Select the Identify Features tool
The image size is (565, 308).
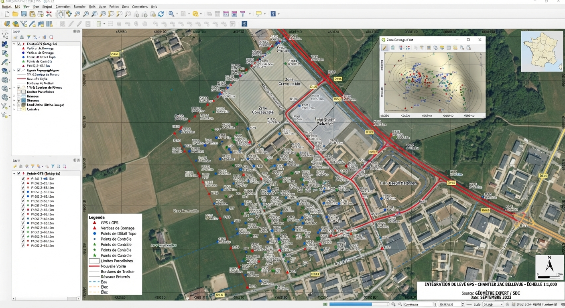pos(171,14)
